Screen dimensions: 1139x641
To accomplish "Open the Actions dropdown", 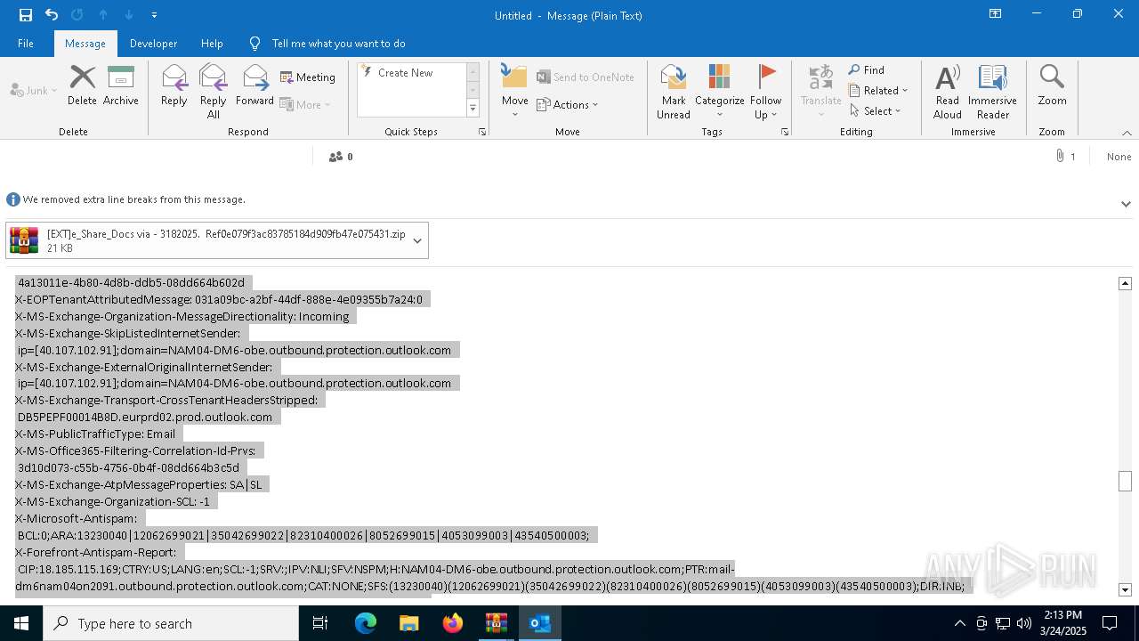I will point(568,104).
